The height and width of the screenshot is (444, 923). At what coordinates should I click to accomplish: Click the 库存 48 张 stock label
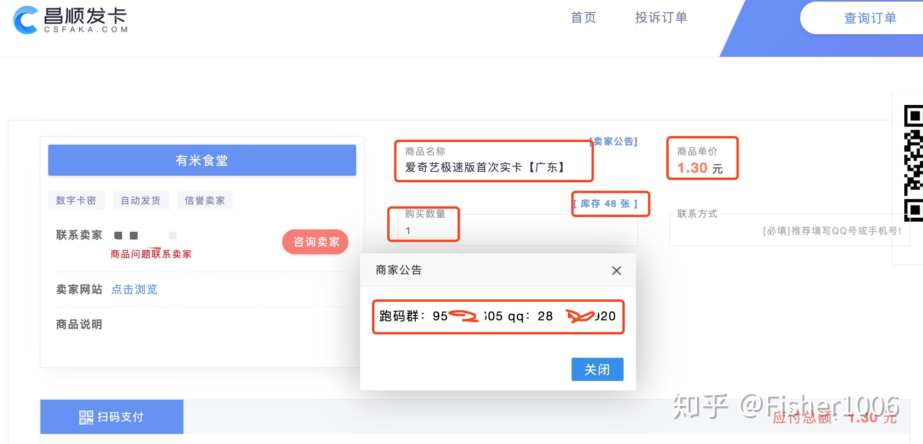coord(606,204)
